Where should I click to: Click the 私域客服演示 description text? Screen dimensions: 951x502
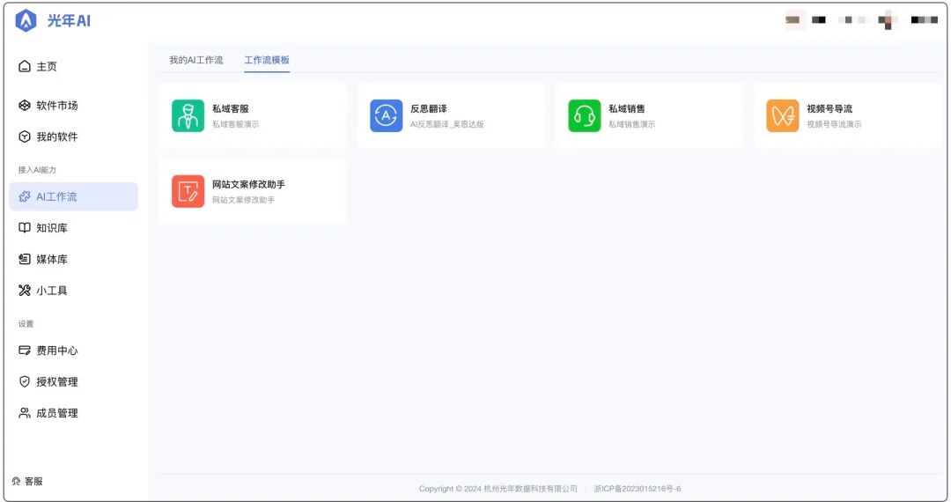(x=235, y=124)
